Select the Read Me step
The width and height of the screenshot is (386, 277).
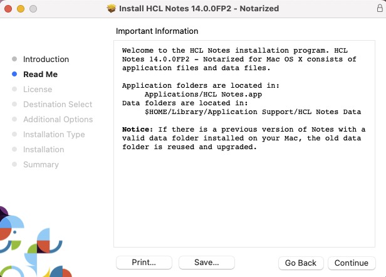pos(40,74)
